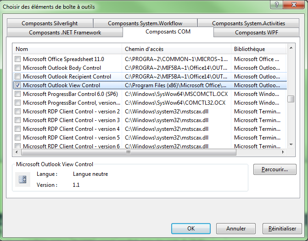
Task: Select Microsoft RDP Client Control - version 4 name
Action: [x=71, y=129]
